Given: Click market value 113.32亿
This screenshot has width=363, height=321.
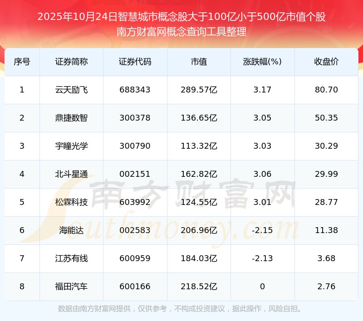Looking at the screenshot, I should pyautogui.click(x=199, y=146).
